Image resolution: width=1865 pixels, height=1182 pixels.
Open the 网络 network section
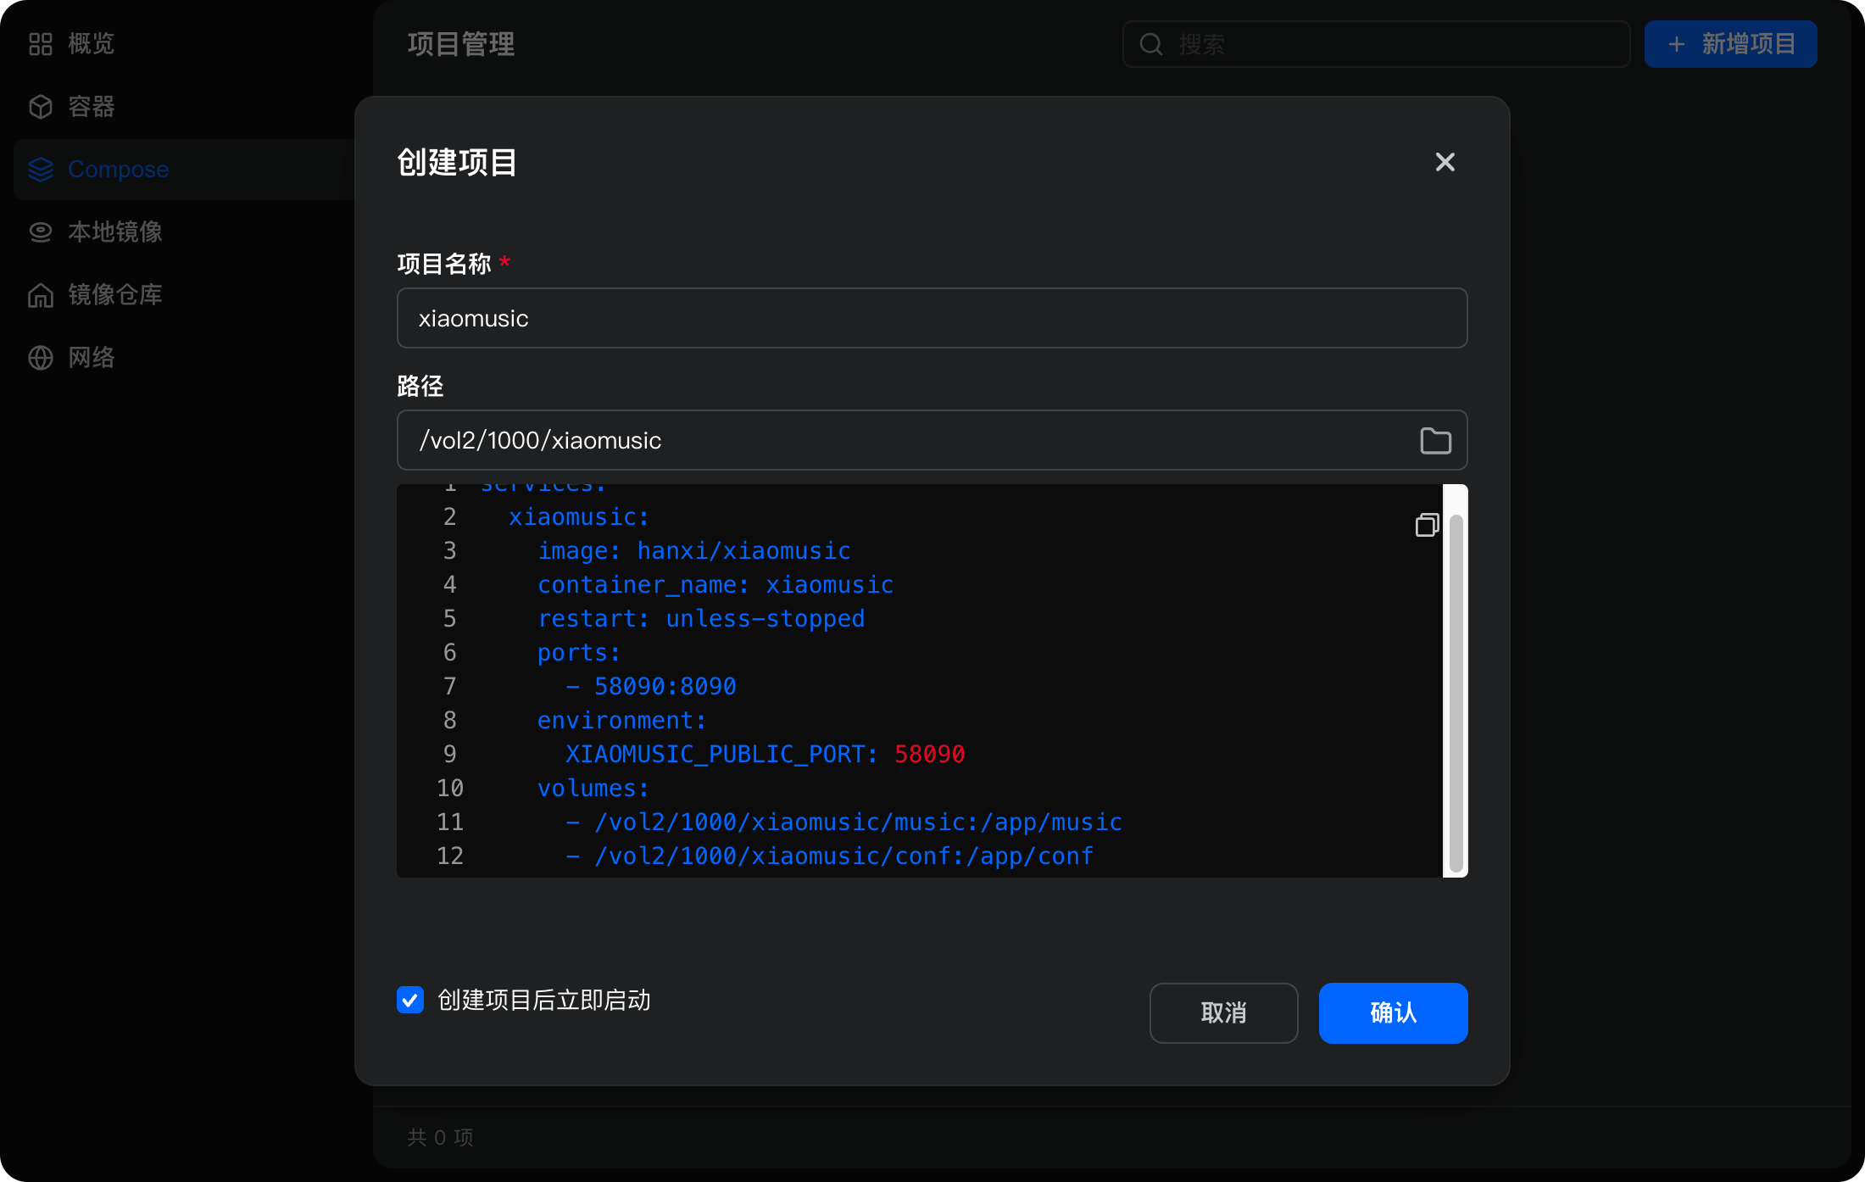pyautogui.click(x=90, y=357)
